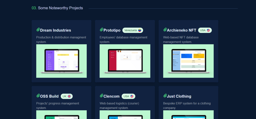Click the USA label on the Archieneko NFT card
Screen dimensions: 256x119
coord(203,30)
